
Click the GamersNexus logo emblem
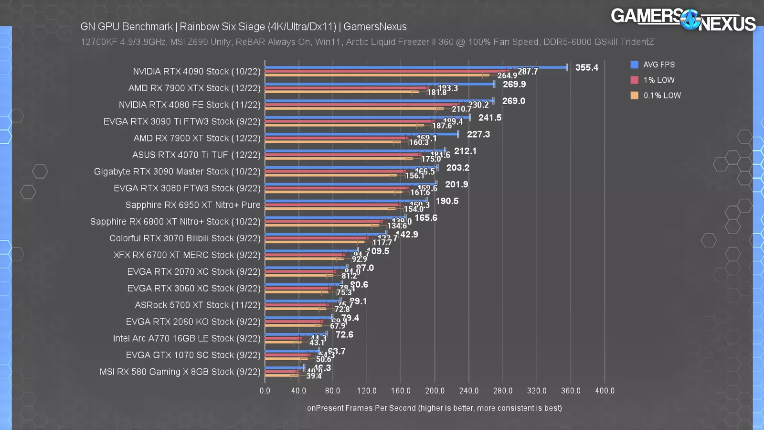point(690,20)
